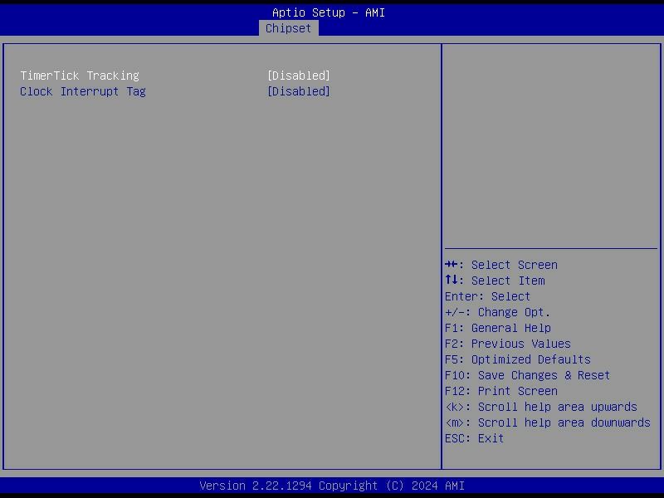Click the +/-: Change Opt. help line
Screen dimensions: 664x498
(x=497, y=313)
